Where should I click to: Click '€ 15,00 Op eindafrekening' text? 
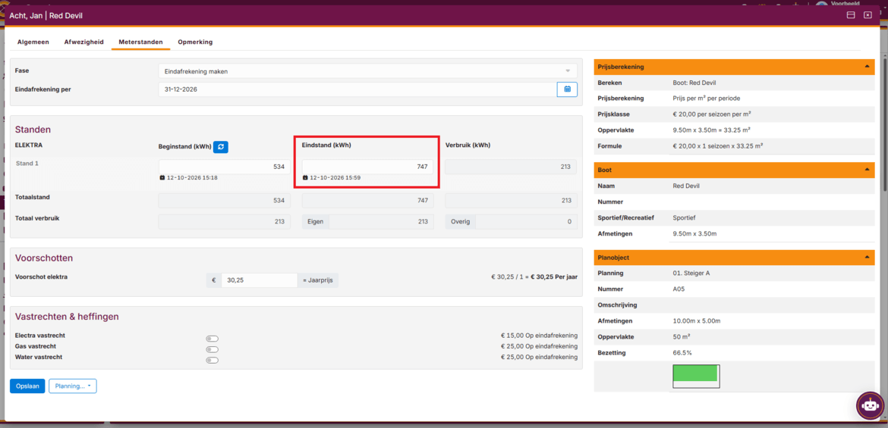pyautogui.click(x=539, y=336)
